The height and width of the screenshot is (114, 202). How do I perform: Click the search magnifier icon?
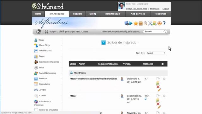(164, 32)
